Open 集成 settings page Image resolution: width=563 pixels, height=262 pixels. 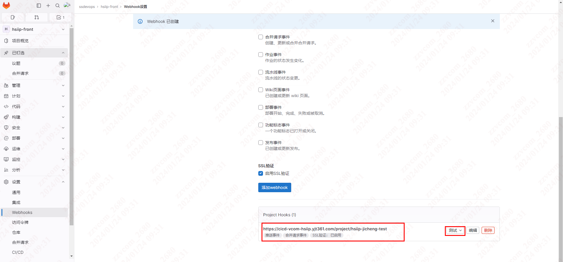(34, 202)
